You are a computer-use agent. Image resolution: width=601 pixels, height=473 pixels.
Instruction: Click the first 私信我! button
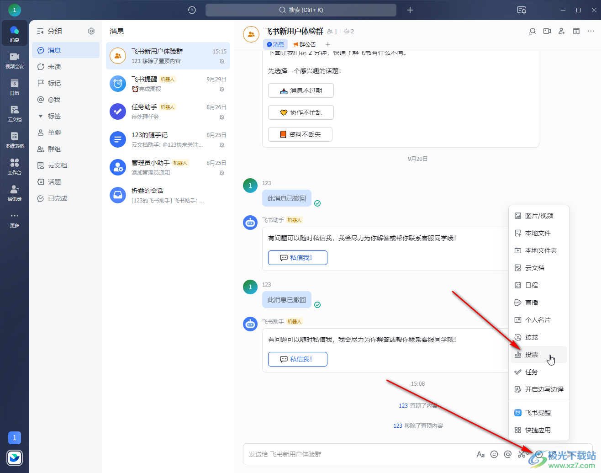click(298, 258)
